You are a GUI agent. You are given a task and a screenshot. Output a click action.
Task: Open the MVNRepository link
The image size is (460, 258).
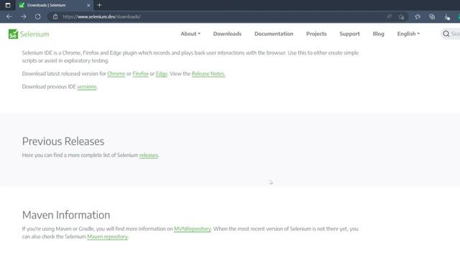[x=193, y=229]
